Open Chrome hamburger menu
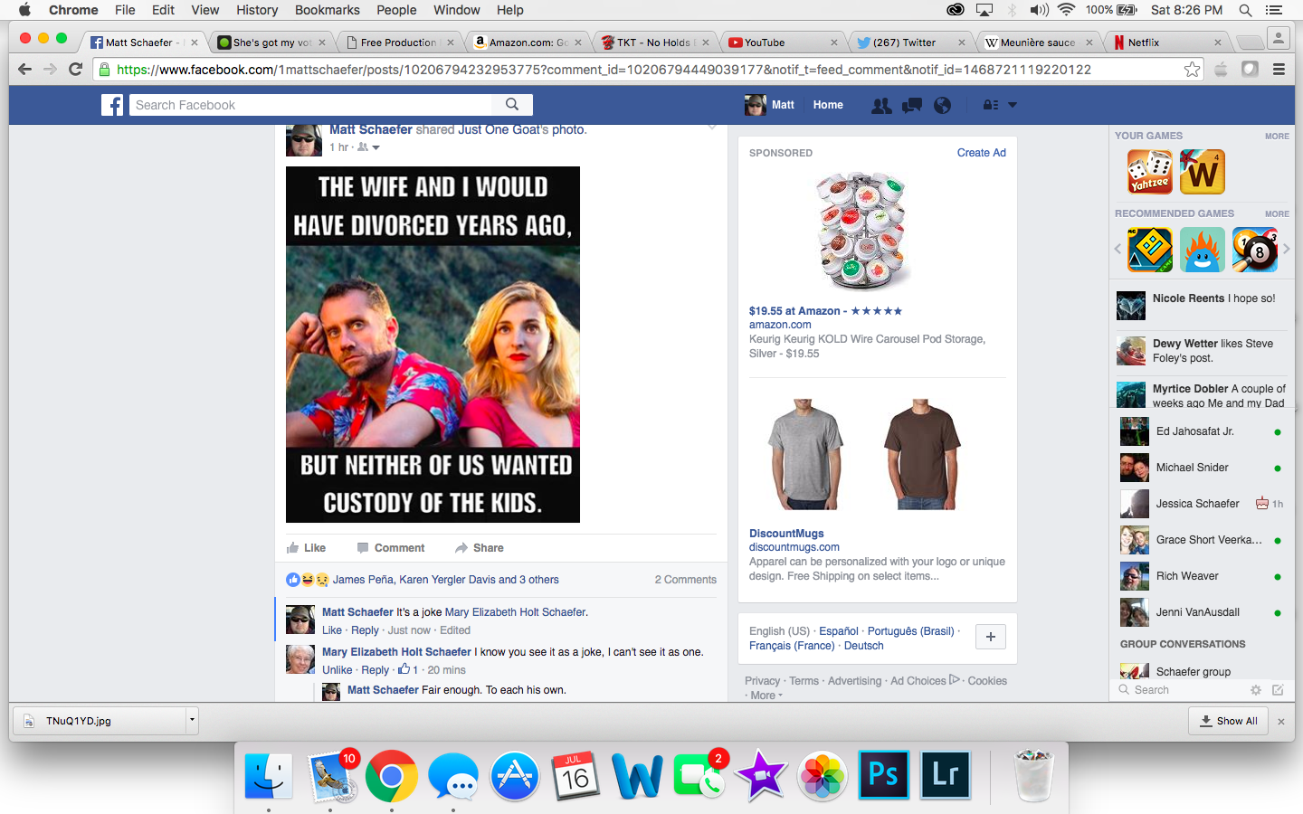Viewport: 1303px width, 814px height. point(1279,70)
